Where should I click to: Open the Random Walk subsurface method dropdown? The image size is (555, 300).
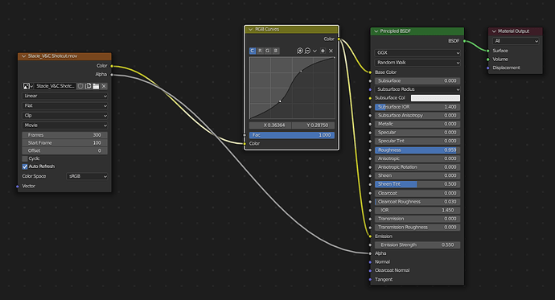pyautogui.click(x=417, y=63)
